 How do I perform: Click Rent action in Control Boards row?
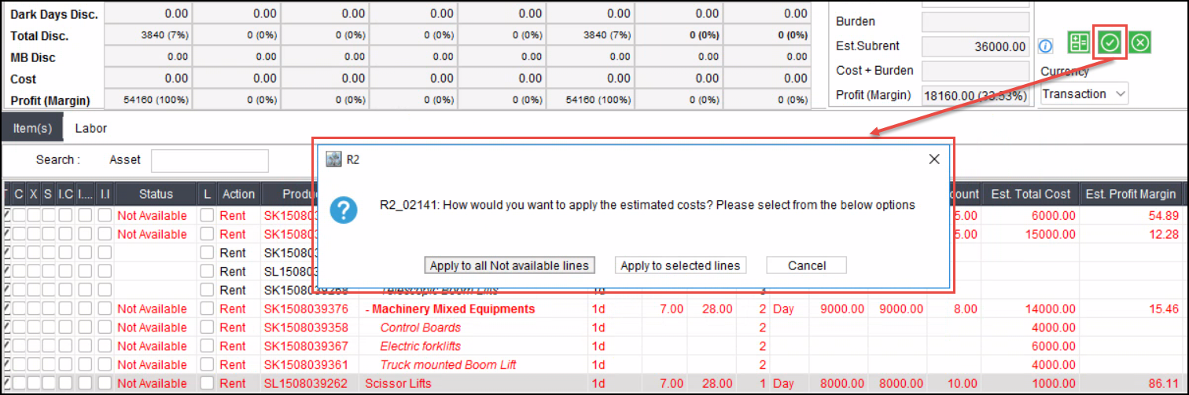click(x=233, y=327)
